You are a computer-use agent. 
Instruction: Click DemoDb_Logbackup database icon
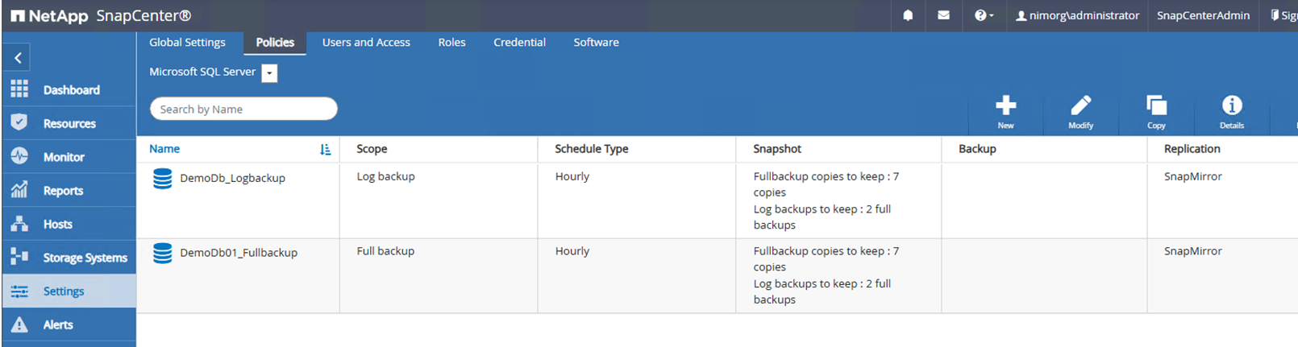click(x=163, y=179)
